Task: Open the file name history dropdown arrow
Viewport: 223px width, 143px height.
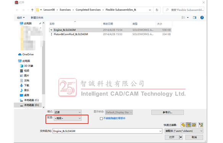Action: click(160, 131)
